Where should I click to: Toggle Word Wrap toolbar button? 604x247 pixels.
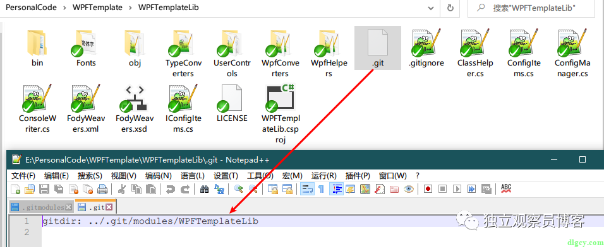click(307, 189)
